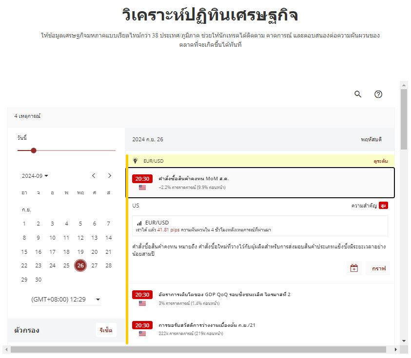Select date 19 in calendar
The height and width of the screenshot is (358, 411).
point(80,252)
